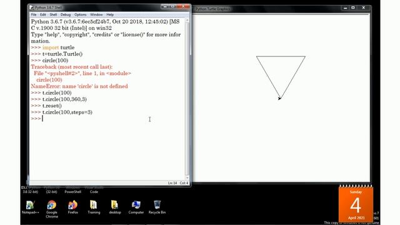Open the Window menu
Viewport: 400px width, 225px height.
tap(96, 15)
